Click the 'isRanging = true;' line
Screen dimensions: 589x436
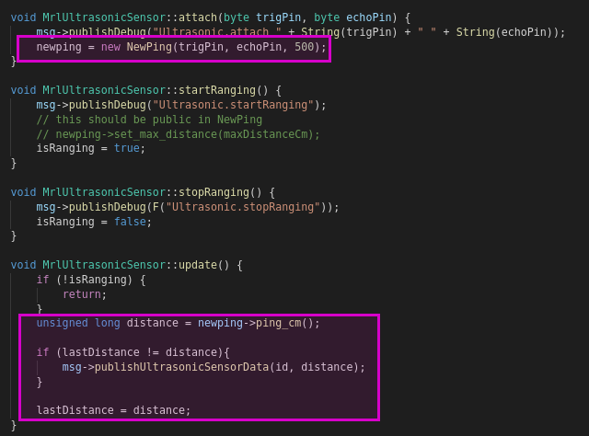(90, 148)
